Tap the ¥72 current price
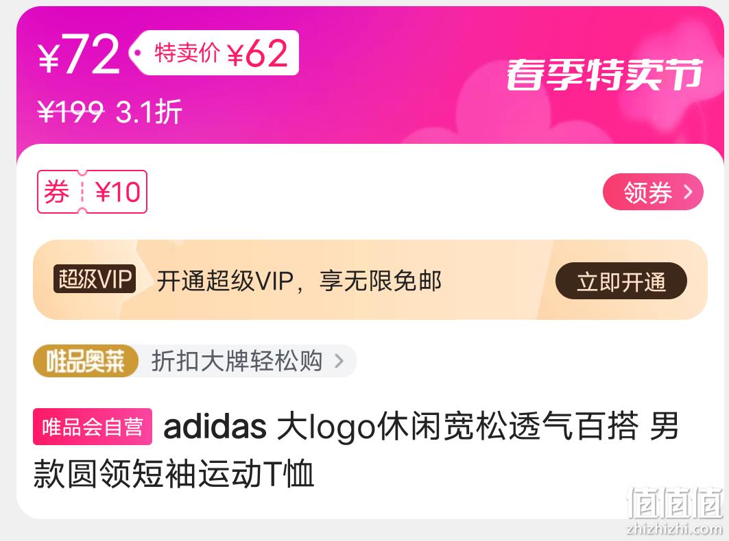 click(x=79, y=54)
